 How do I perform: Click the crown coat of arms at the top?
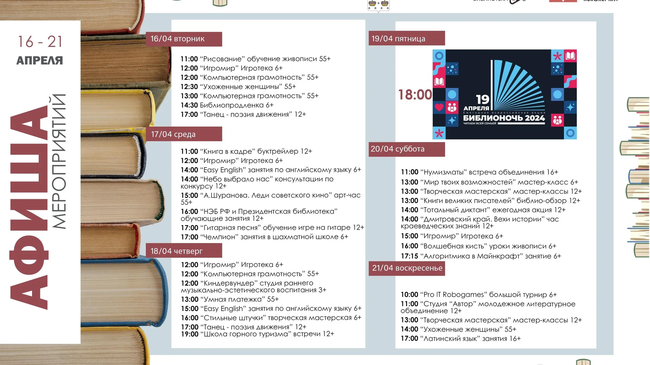(378, 6)
